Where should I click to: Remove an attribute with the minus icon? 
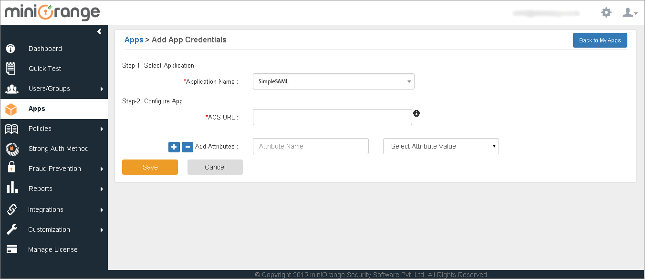click(x=187, y=147)
